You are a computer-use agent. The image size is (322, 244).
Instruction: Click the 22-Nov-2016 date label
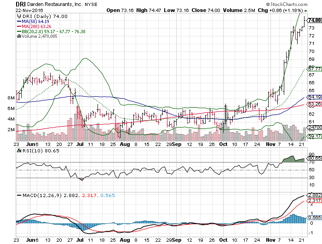pos(29,10)
